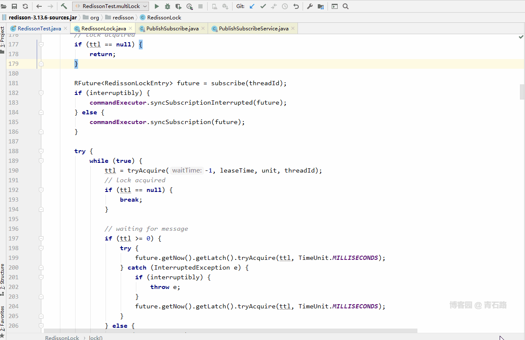The height and width of the screenshot is (340, 525).
Task: Collapse the try block at line 188
Action: tap(41, 151)
